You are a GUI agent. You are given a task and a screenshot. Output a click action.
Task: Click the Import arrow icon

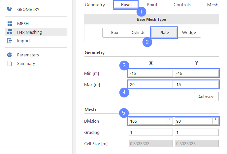10,41
